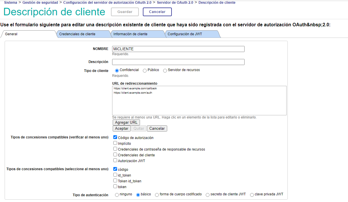This screenshot has width=348, height=202.
Task: Tick the id_token response type checkbox
Action: (x=115, y=175)
